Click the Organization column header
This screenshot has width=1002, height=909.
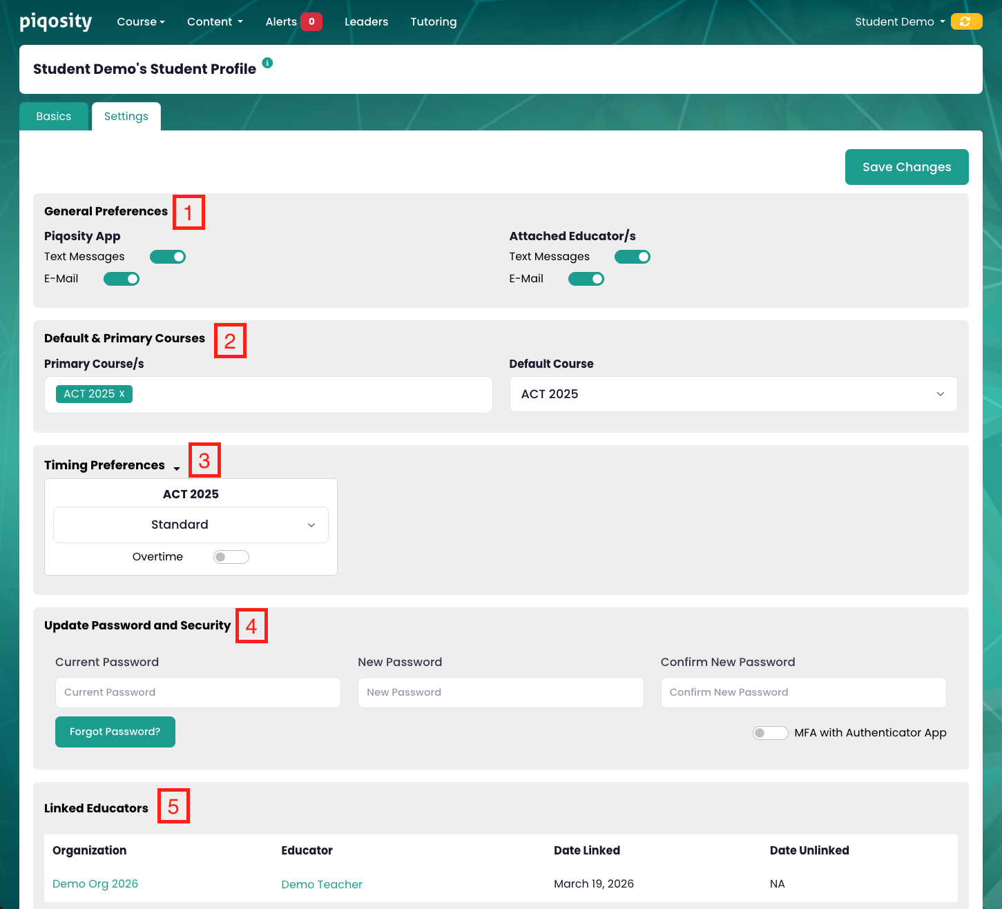90,850
